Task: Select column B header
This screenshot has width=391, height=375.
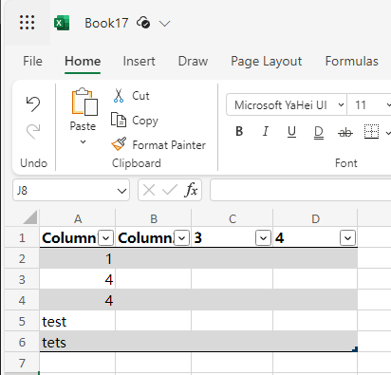Action: click(154, 218)
